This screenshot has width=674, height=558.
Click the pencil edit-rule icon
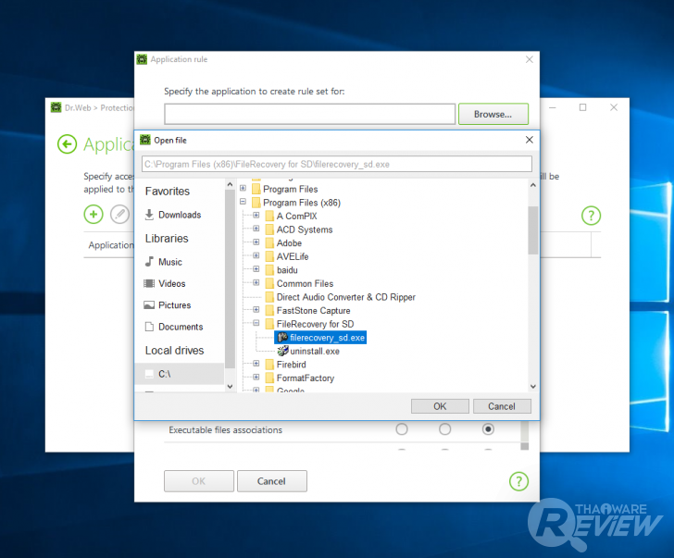[x=120, y=214]
